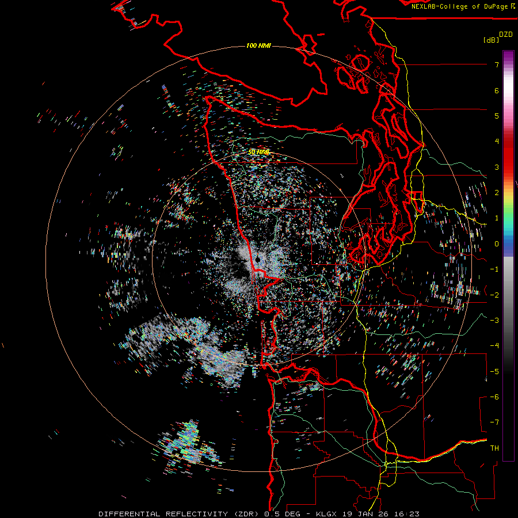This screenshot has height=518, width=518.
Task: Select the 3 dB scale label
Action: pyautogui.click(x=497, y=167)
